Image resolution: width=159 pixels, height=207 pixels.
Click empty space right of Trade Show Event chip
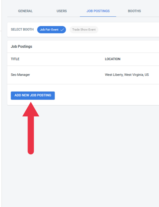click(x=128, y=30)
